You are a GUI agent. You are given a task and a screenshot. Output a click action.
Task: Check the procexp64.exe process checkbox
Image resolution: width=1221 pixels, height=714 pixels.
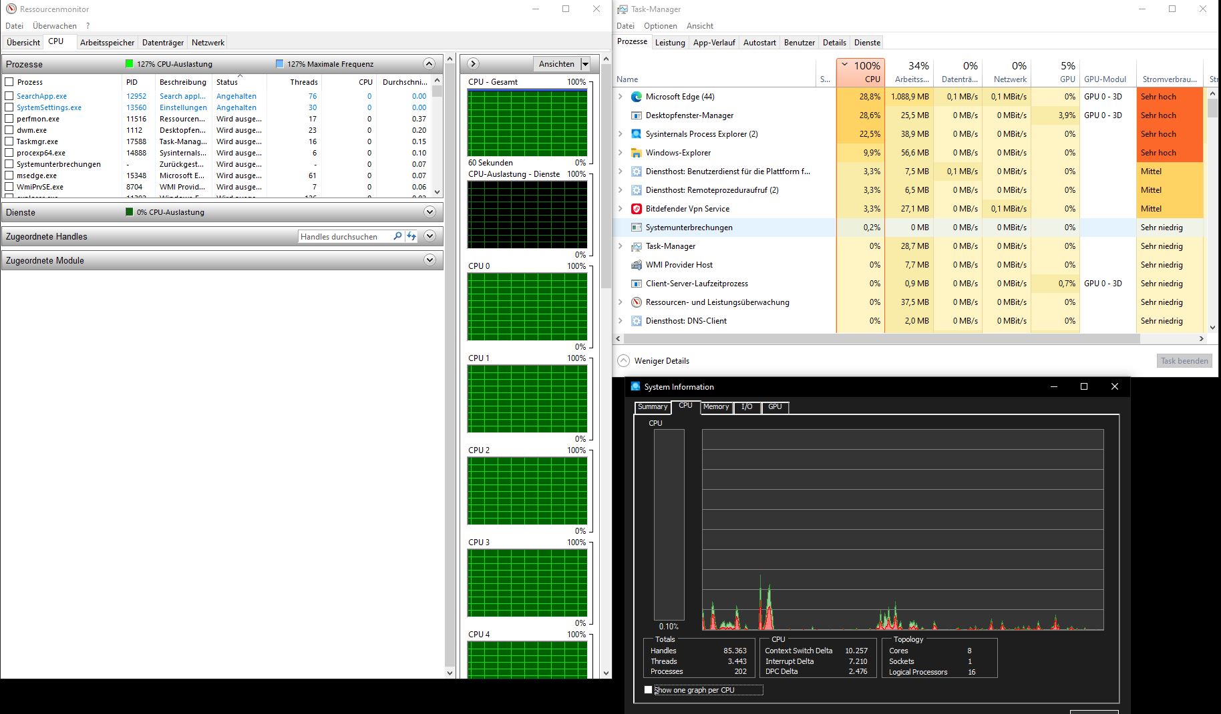pos(9,153)
